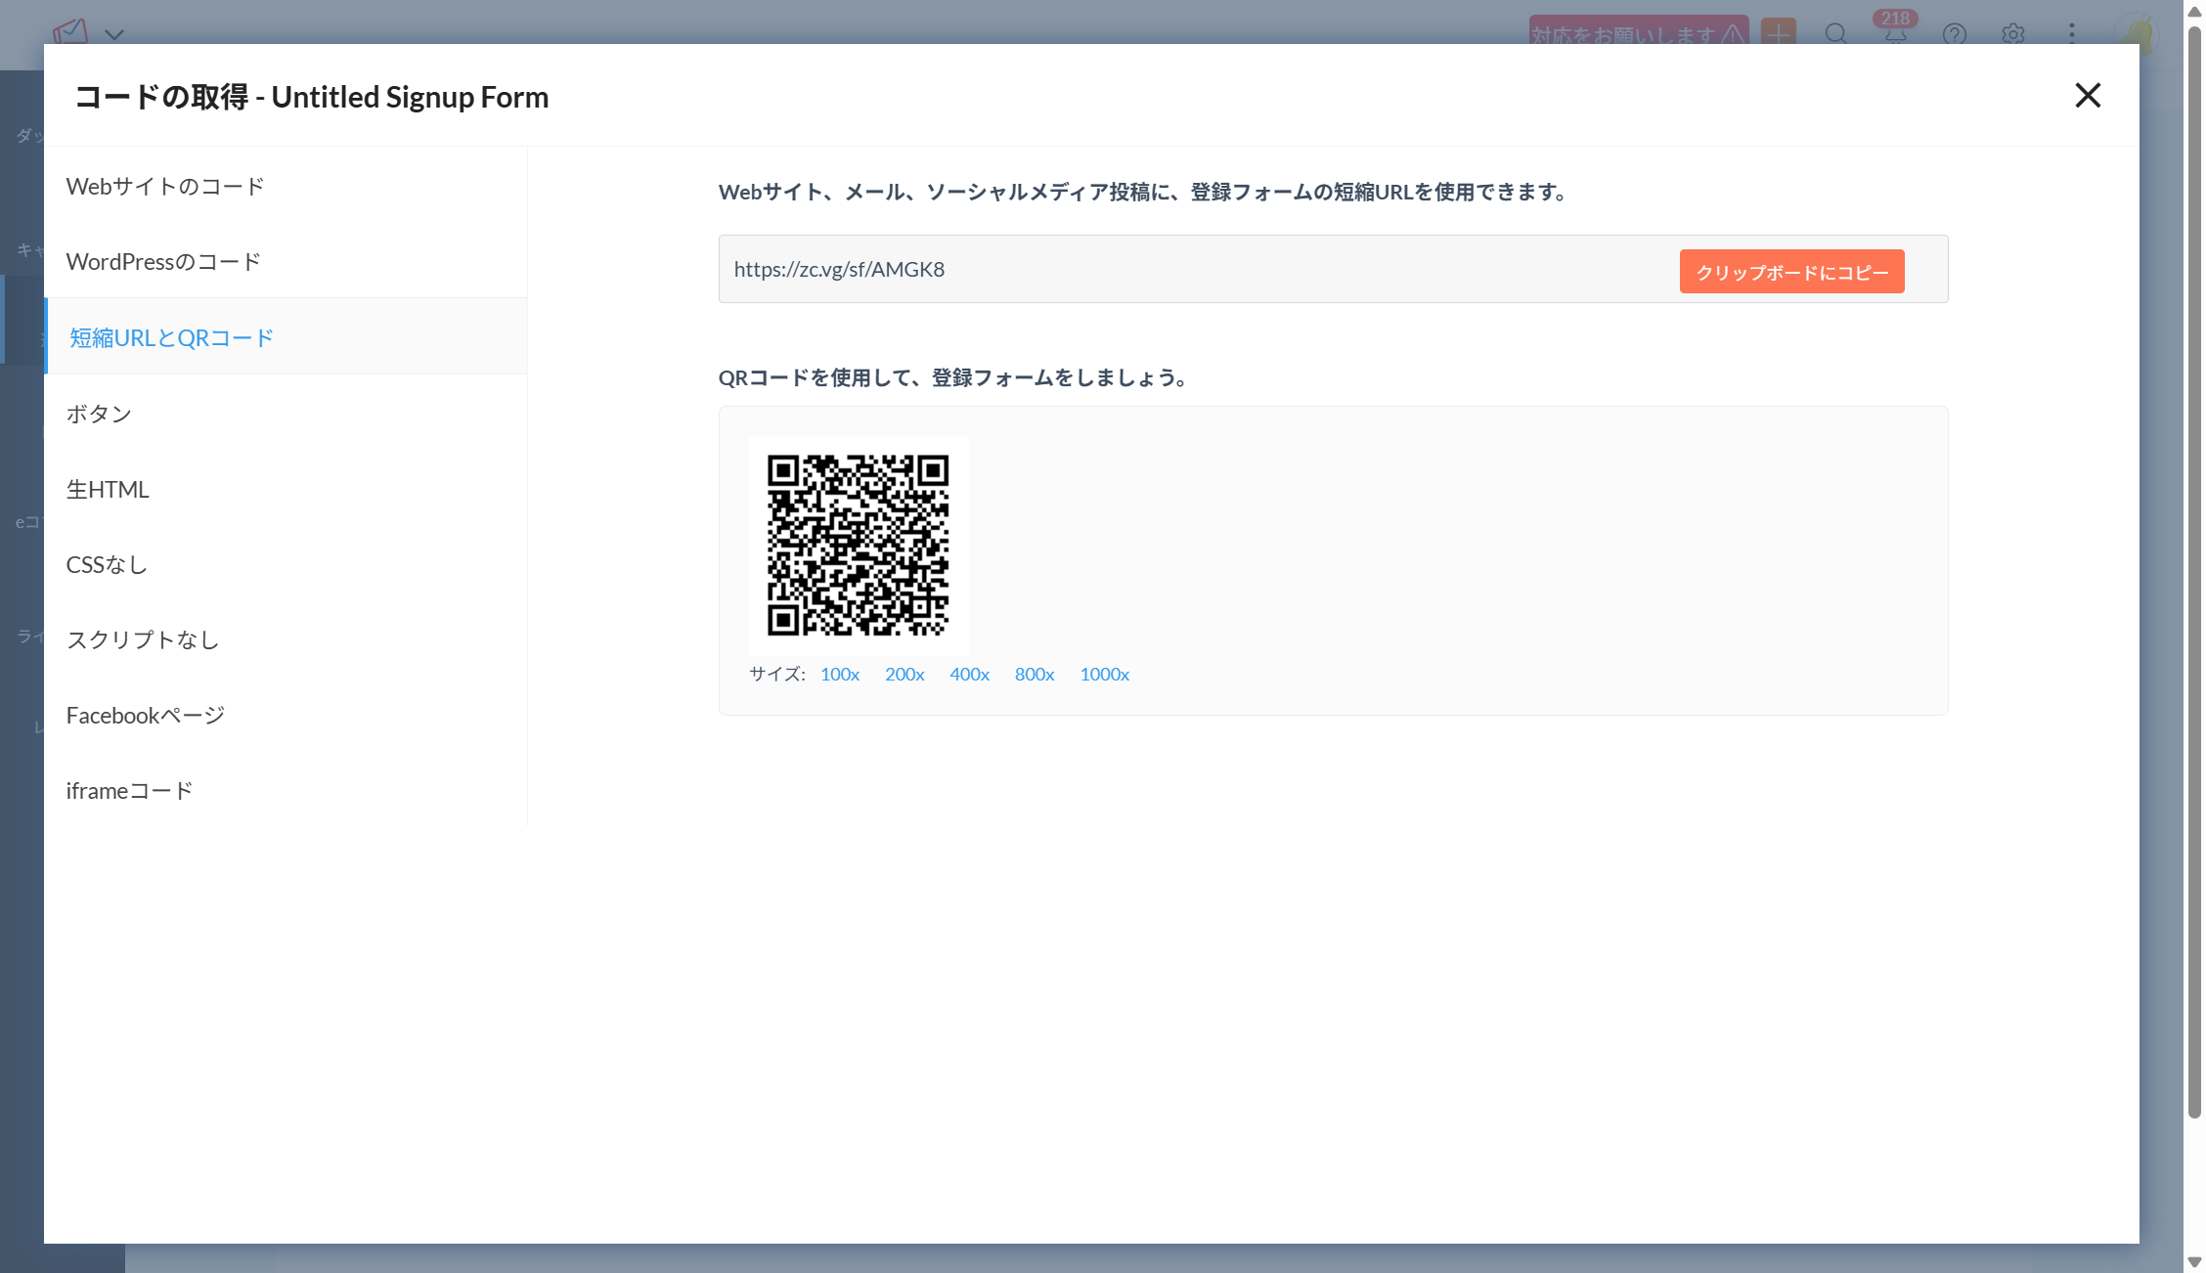This screenshot has width=2206, height=1273.
Task: Choose 800x QR code size
Action: click(1034, 674)
